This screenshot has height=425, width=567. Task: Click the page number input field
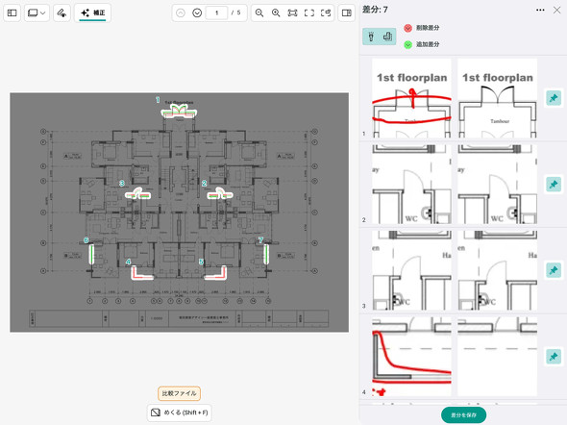click(x=216, y=13)
